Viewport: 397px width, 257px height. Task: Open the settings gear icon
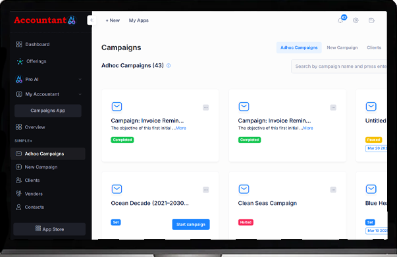pyautogui.click(x=356, y=20)
